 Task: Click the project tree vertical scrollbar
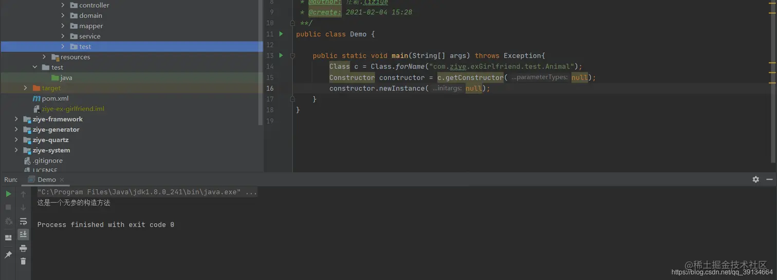tap(260, 62)
